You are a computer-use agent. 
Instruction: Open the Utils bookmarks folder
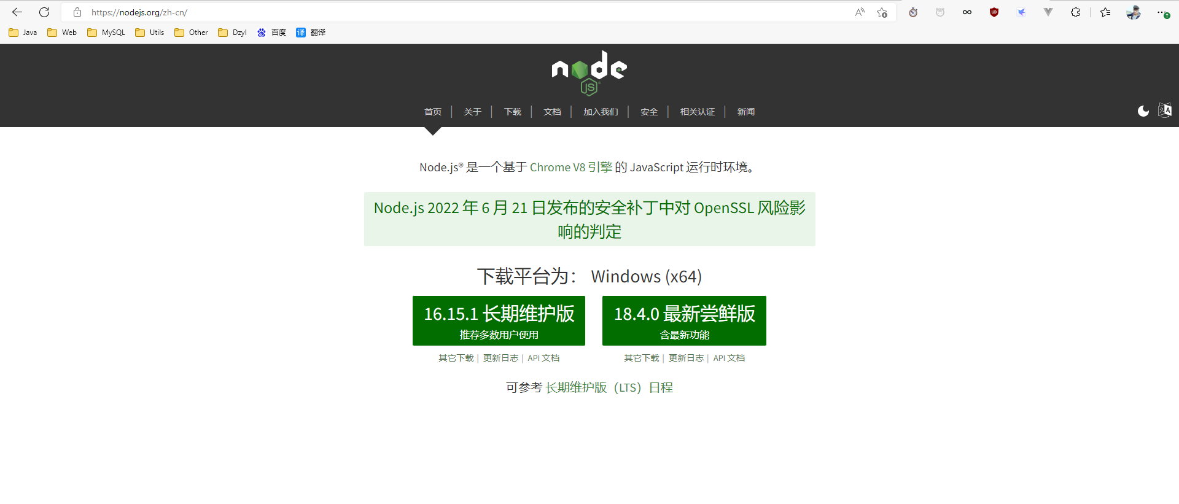coord(149,33)
